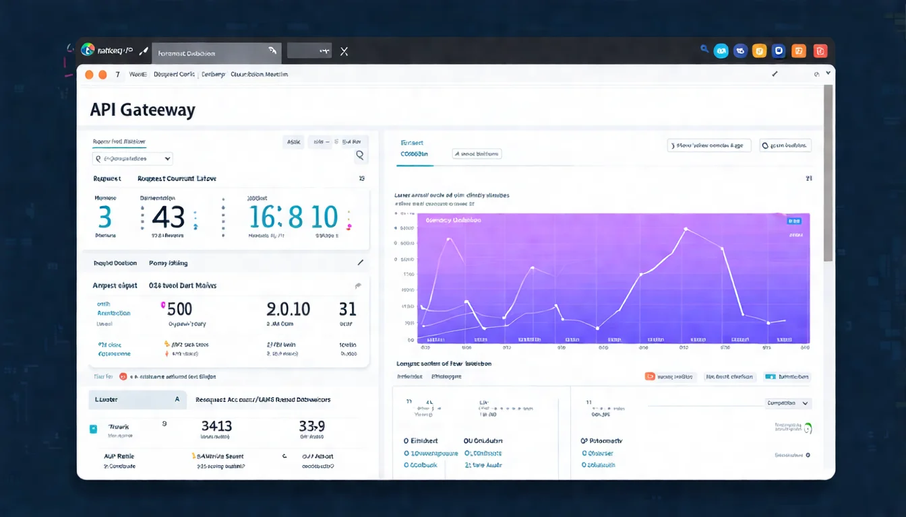Click the multicolored browser logo in title bar
The height and width of the screenshot is (517, 906).
tap(88, 50)
